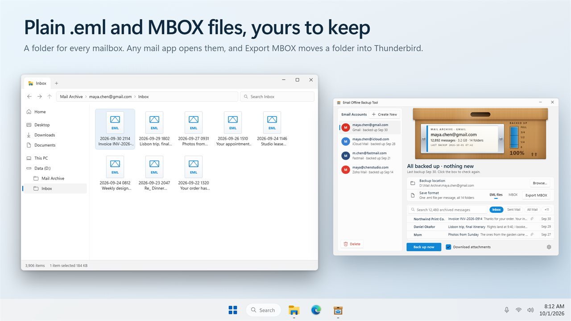Search archived messages field in backup tool
The width and height of the screenshot is (571, 321).
click(x=447, y=210)
